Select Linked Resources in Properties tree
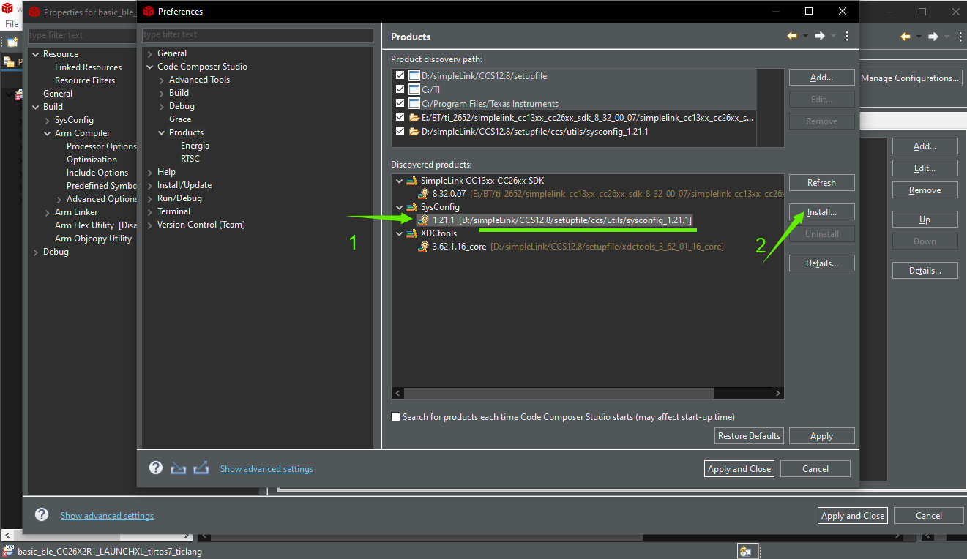Screen dimensions: 967x559 88,67
